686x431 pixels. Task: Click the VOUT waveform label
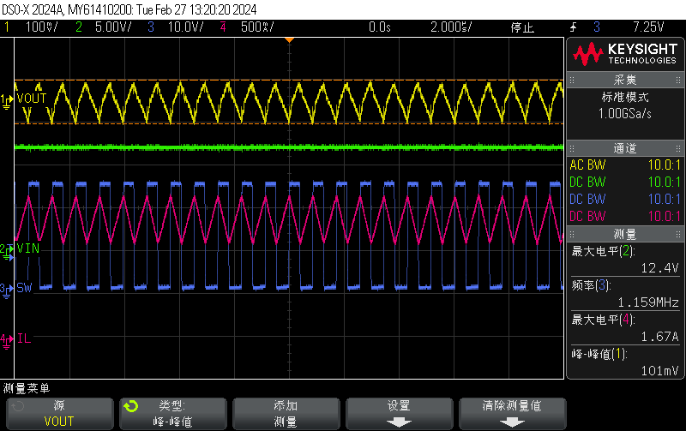point(32,99)
